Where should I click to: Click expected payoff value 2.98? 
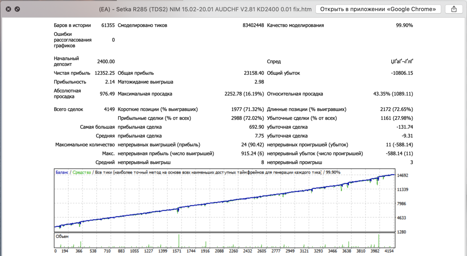pyautogui.click(x=259, y=82)
